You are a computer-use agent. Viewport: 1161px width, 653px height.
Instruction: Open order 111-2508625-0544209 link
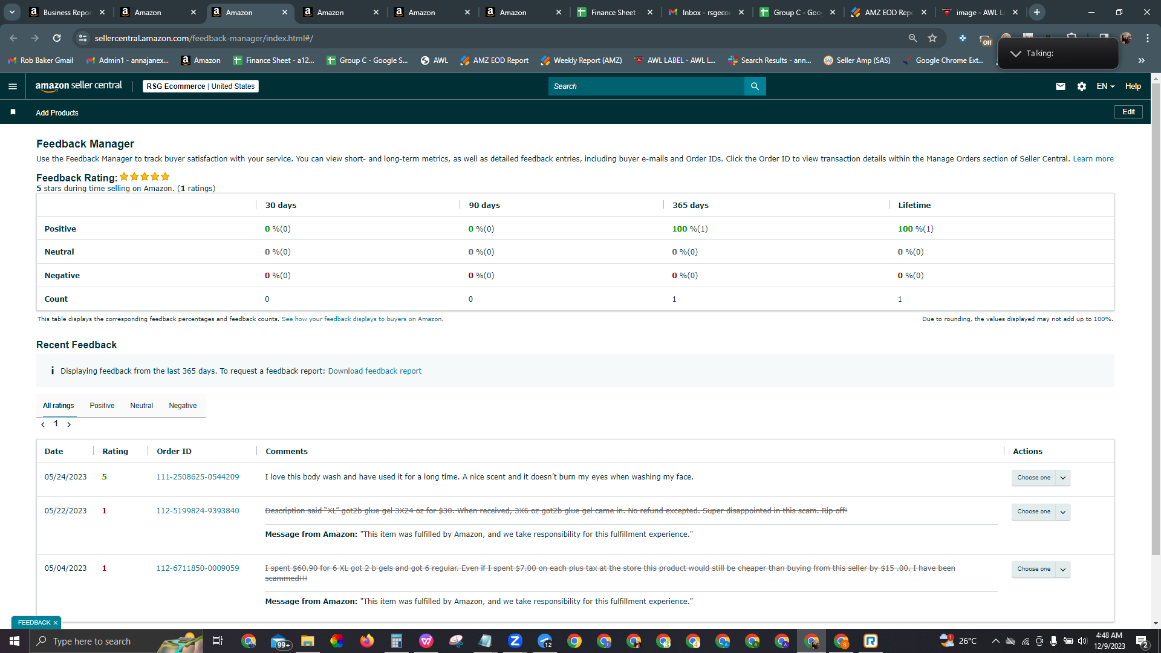pos(198,477)
